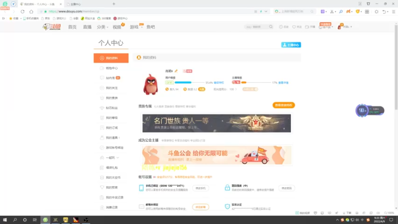Click the browser reload icon
398x224 pixels.
tap(22, 11)
